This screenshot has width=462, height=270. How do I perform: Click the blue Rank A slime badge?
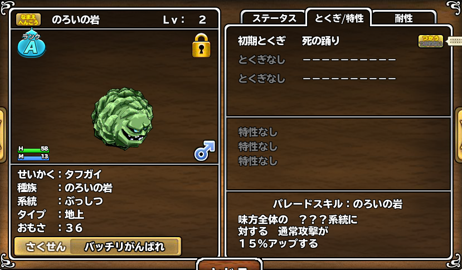pos(32,43)
